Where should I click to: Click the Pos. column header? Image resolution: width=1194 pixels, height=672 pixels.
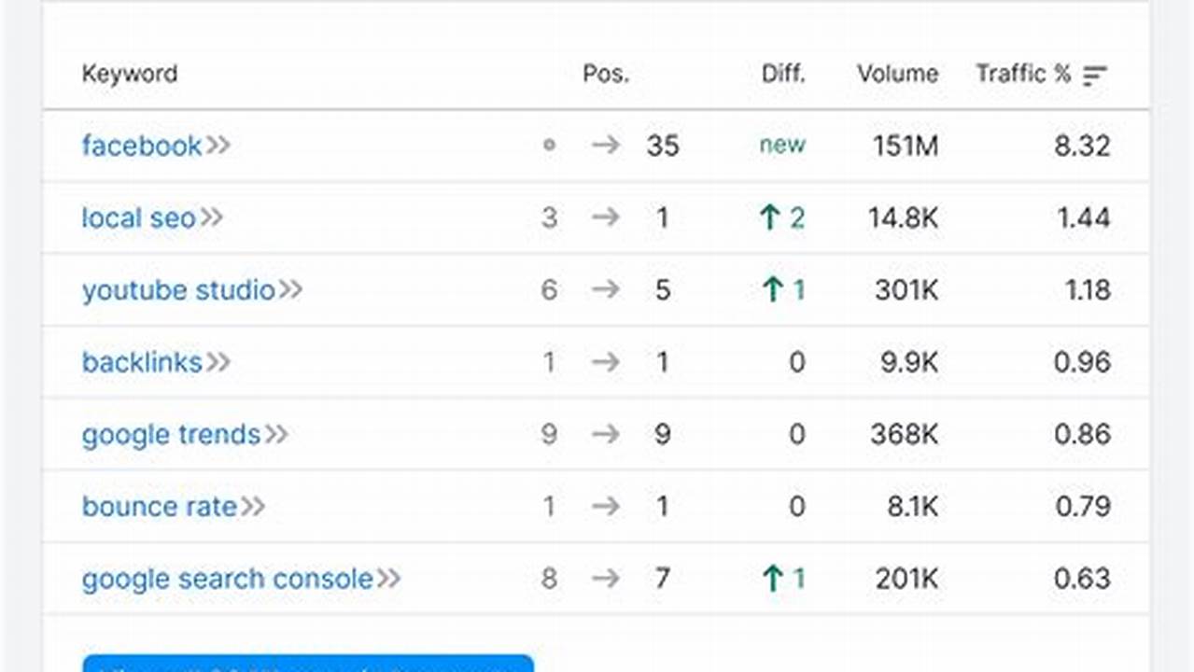click(606, 75)
